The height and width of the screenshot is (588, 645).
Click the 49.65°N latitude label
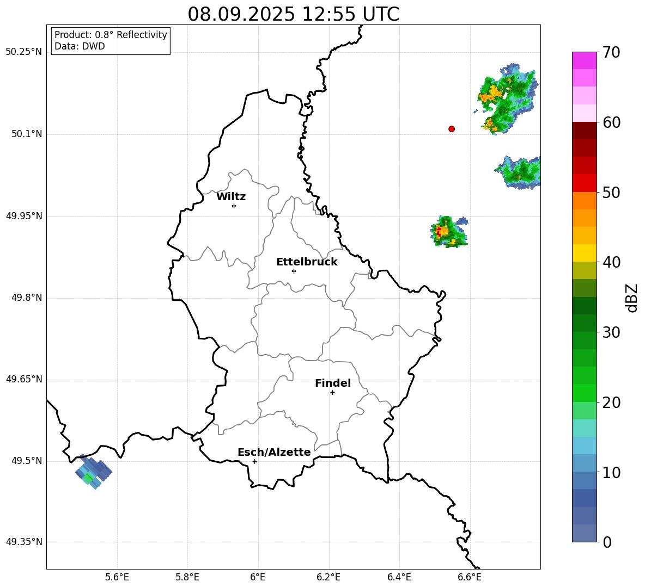click(x=24, y=379)
